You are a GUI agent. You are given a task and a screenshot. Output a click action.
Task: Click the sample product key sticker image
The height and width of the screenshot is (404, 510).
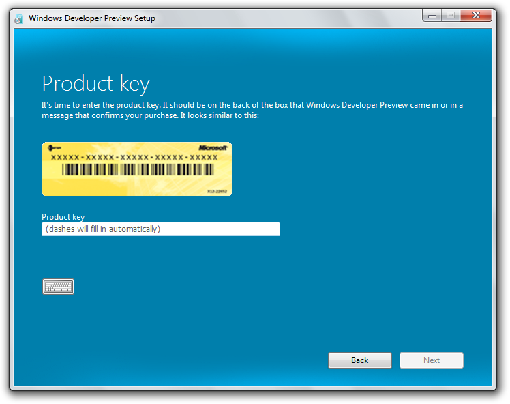click(x=136, y=169)
